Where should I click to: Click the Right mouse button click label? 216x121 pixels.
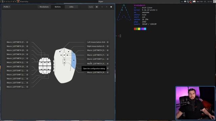coord(96,46)
